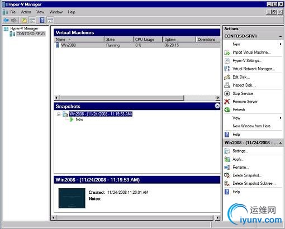Collapse the Snapshots pane with round chevron
The height and width of the screenshot is (229, 285).
tap(217, 106)
